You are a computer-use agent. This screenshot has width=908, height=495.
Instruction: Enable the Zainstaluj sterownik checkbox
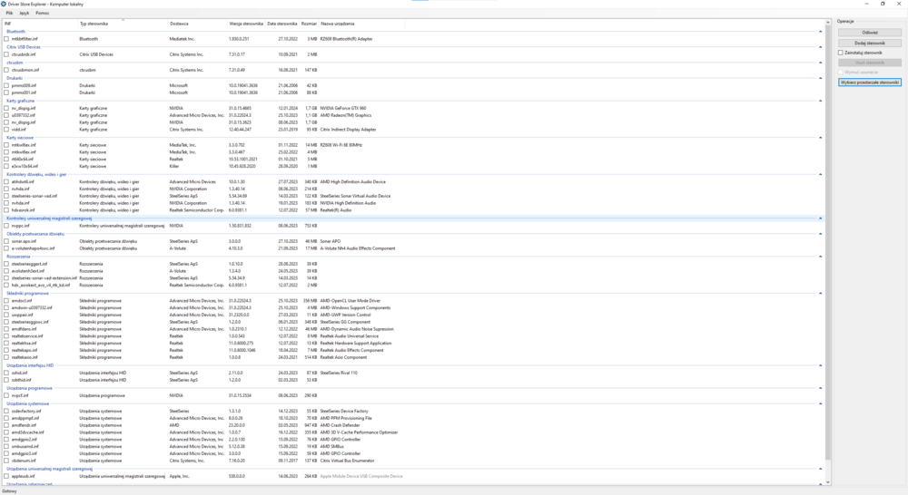(x=841, y=53)
